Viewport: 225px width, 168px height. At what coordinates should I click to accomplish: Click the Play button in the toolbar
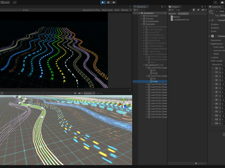tap(103, 2)
